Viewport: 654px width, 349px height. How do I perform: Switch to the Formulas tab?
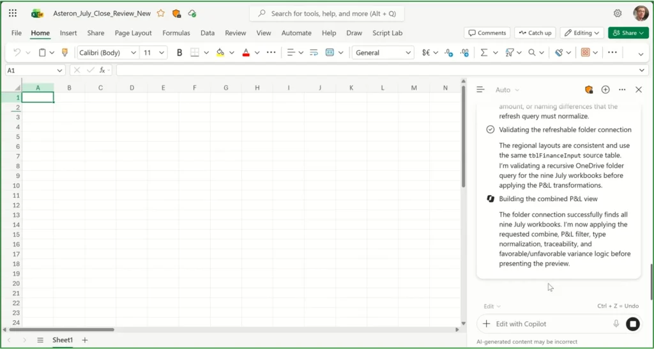click(x=176, y=33)
